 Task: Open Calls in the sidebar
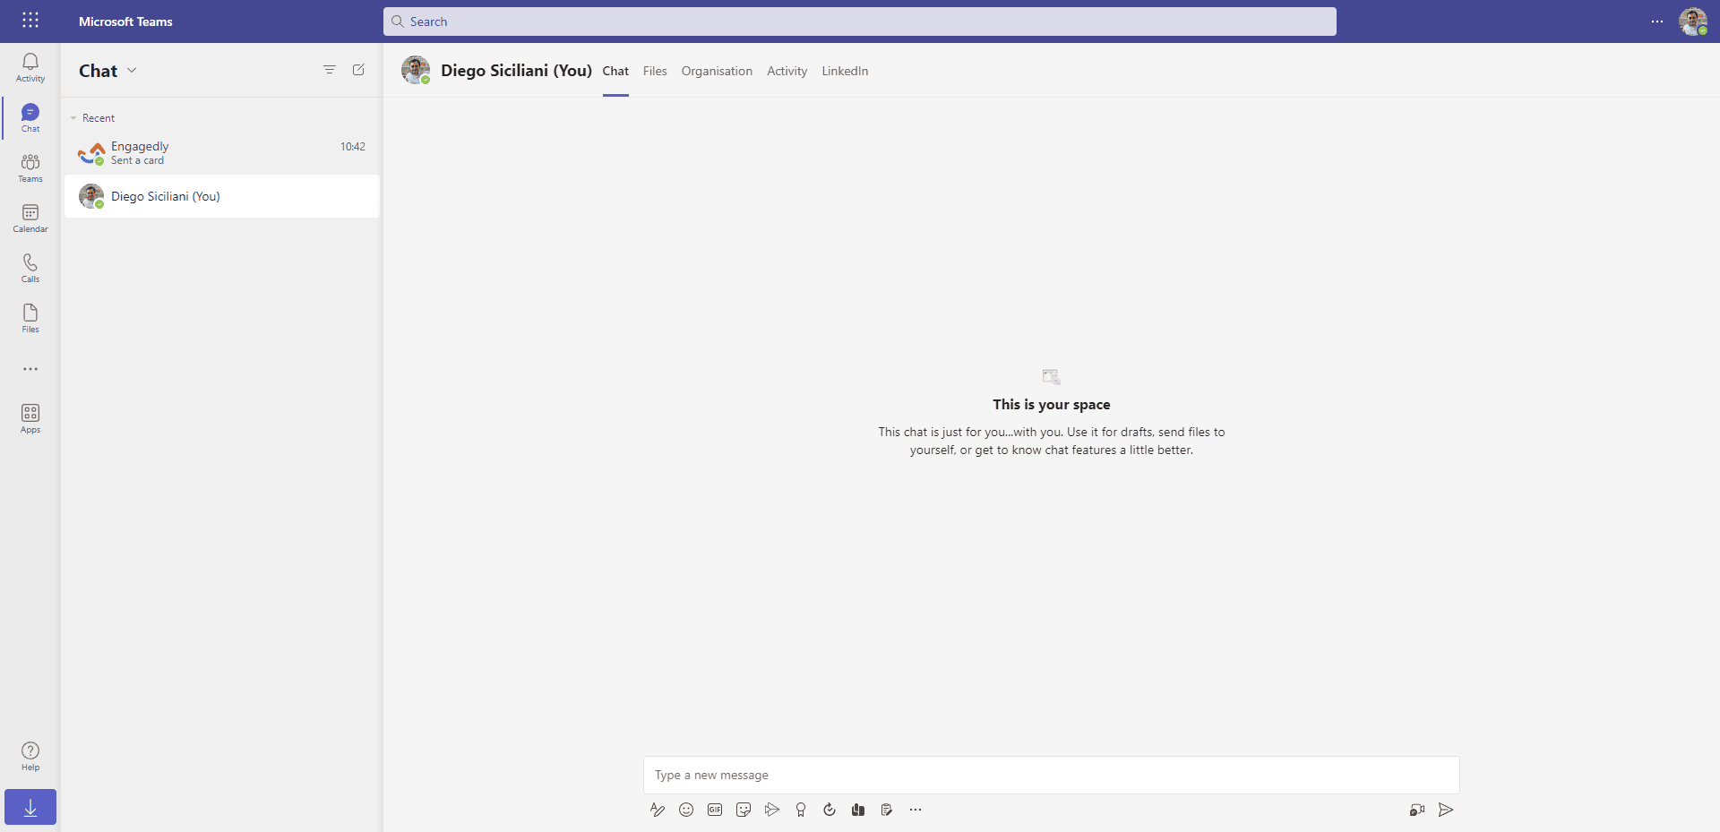30,269
